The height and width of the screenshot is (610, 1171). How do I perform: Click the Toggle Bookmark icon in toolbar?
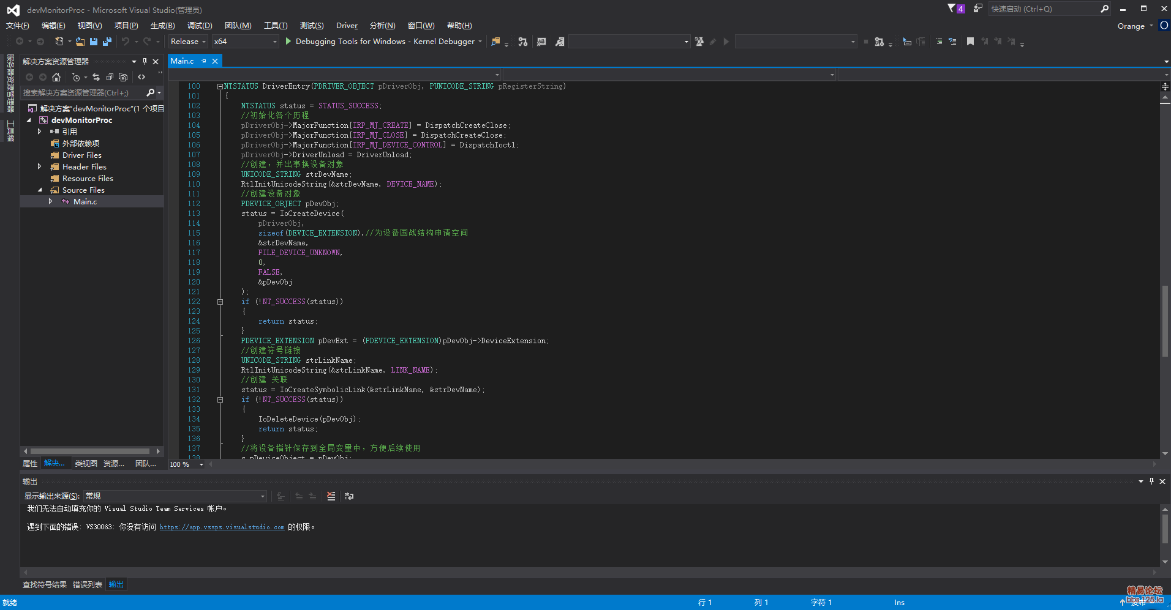click(x=970, y=42)
